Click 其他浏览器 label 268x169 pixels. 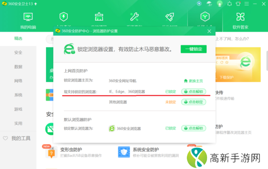[x=118, y=102]
